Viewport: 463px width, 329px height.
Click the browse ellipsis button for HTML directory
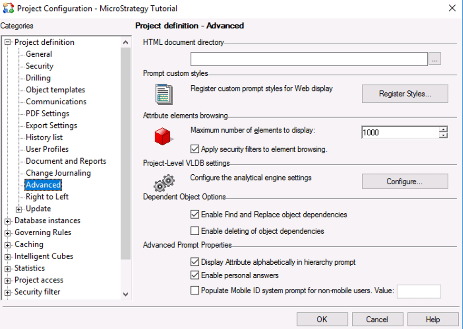pos(435,59)
